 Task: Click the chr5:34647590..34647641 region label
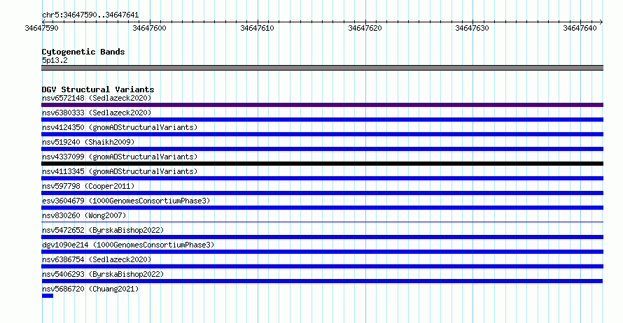(90, 15)
